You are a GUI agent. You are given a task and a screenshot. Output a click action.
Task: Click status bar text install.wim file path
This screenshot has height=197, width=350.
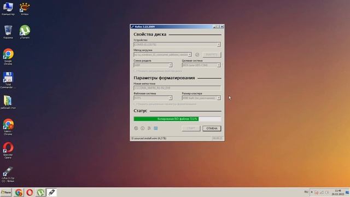pos(149,138)
